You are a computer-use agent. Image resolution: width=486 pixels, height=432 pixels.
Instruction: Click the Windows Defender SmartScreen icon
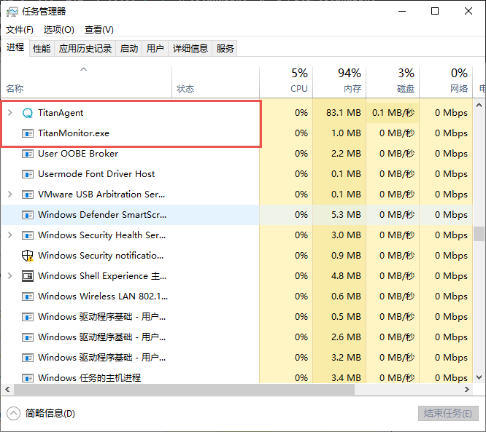coord(28,215)
